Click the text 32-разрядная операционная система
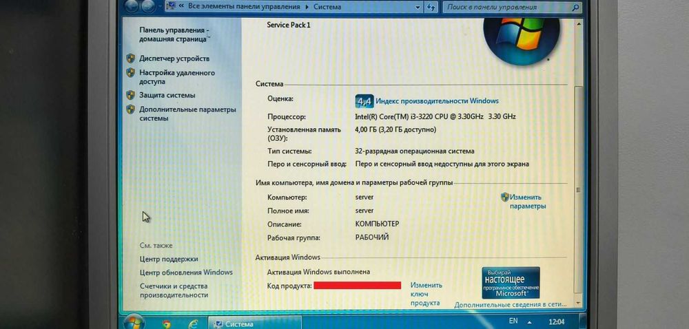 (414, 151)
